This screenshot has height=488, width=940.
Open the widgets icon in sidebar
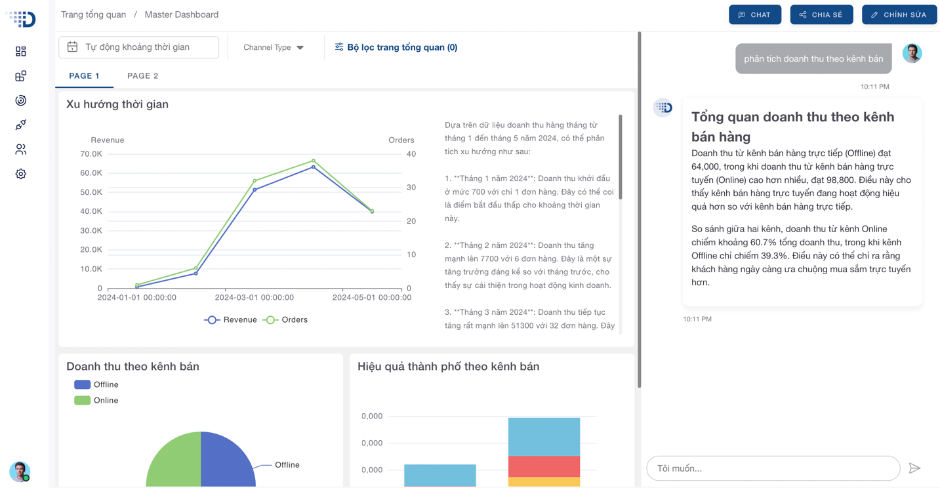[x=21, y=76]
